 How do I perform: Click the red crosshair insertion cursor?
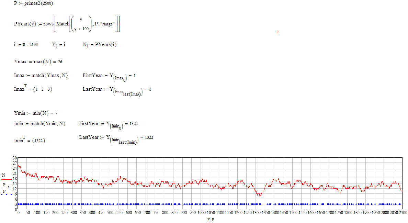click(278, 32)
